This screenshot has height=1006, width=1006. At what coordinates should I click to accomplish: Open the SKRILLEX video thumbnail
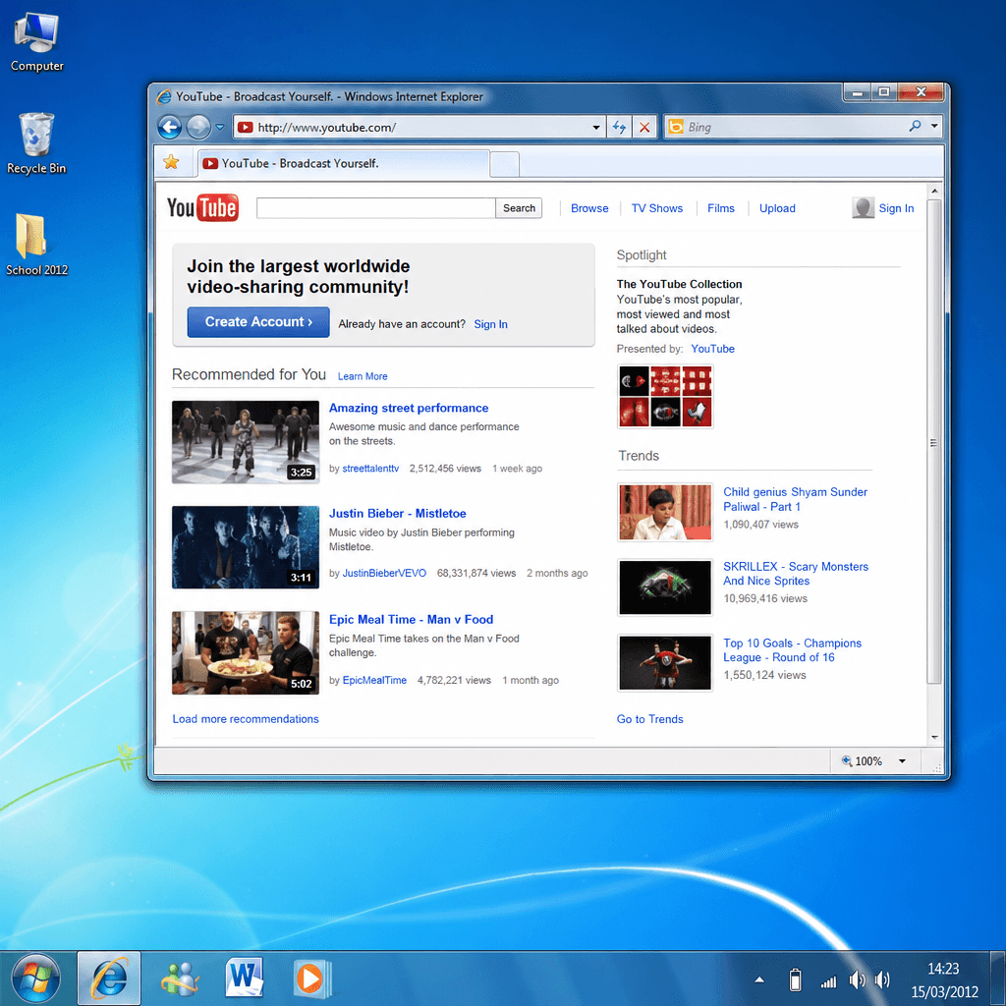pyautogui.click(x=665, y=587)
